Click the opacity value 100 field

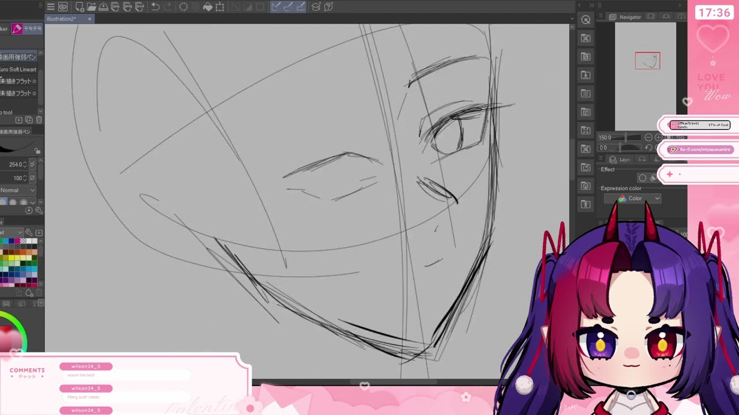(x=17, y=178)
